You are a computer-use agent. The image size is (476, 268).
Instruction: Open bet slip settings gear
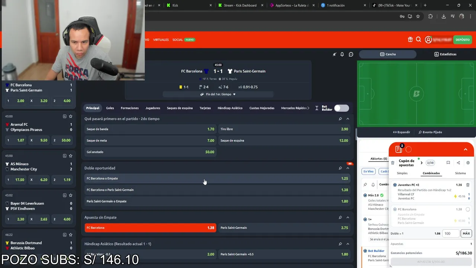[x=468, y=163]
